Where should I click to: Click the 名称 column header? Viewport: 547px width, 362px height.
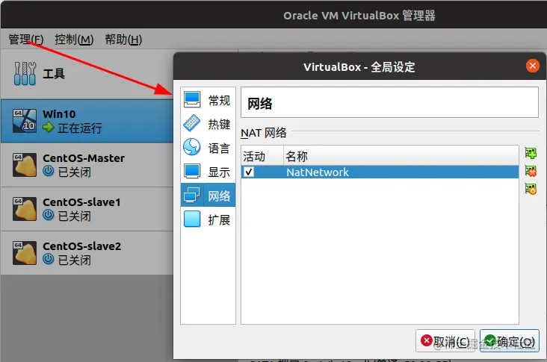tap(401, 156)
